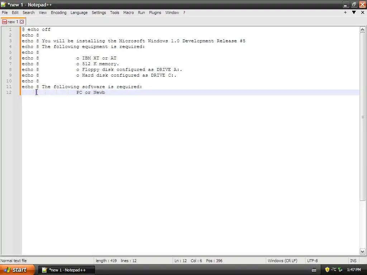Click the UTF-8 encoding status entry

tap(313, 261)
